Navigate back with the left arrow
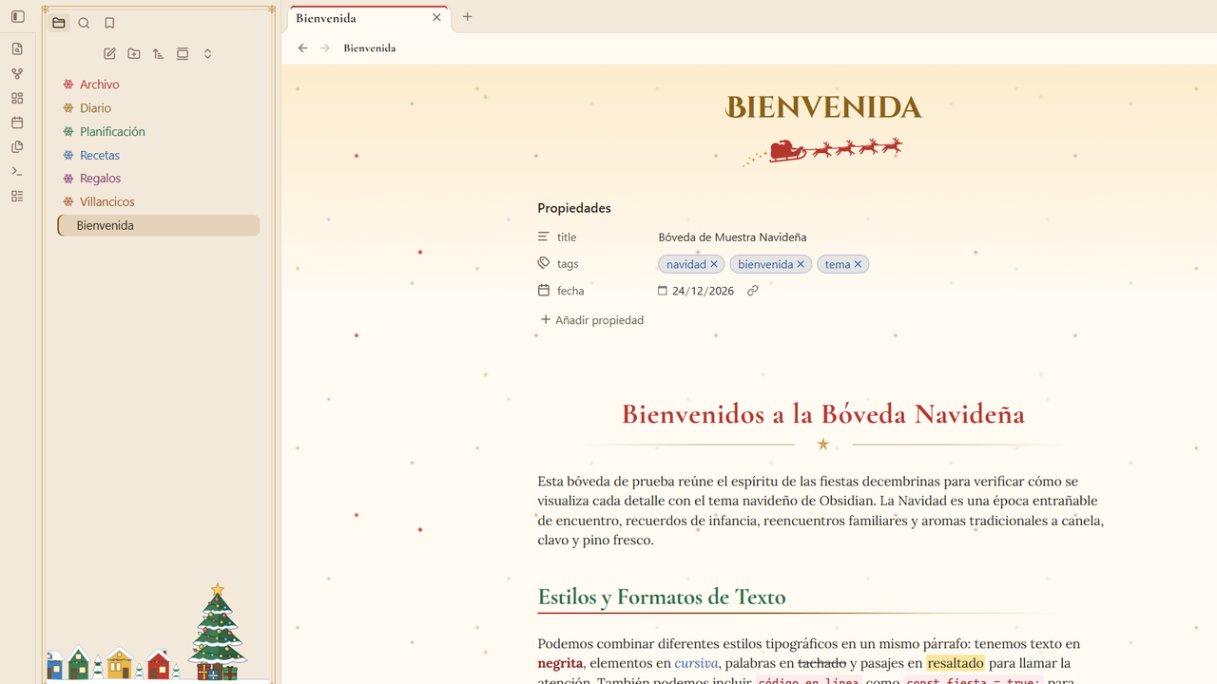The width and height of the screenshot is (1217, 684). [302, 48]
